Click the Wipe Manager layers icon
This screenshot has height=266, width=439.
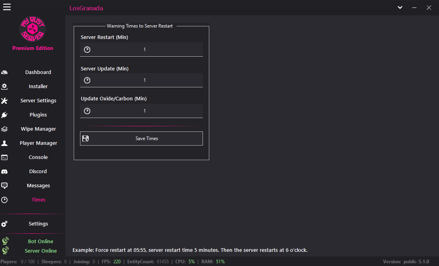pyautogui.click(x=4, y=129)
